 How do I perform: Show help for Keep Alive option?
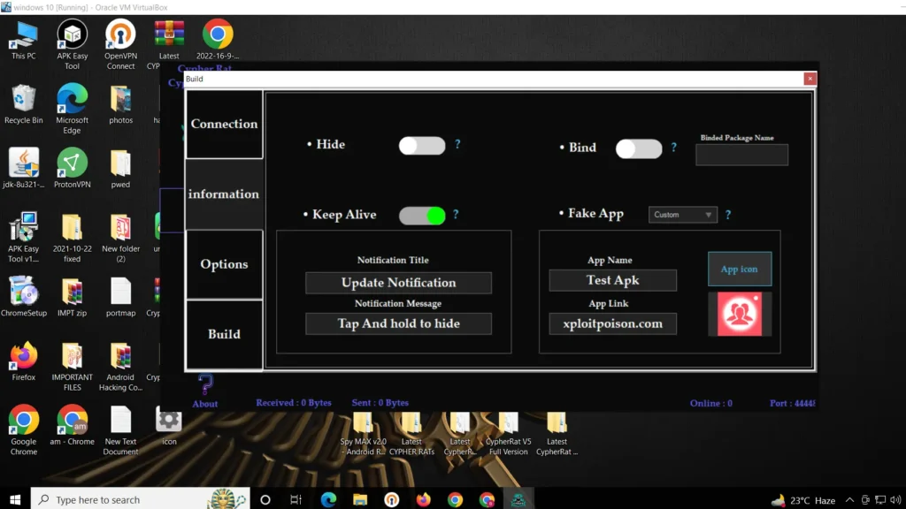[x=456, y=215]
